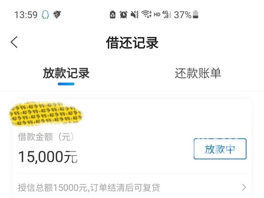Tap the battery saver status icon
Screen dimensions: 264x198
pyautogui.click(x=113, y=15)
